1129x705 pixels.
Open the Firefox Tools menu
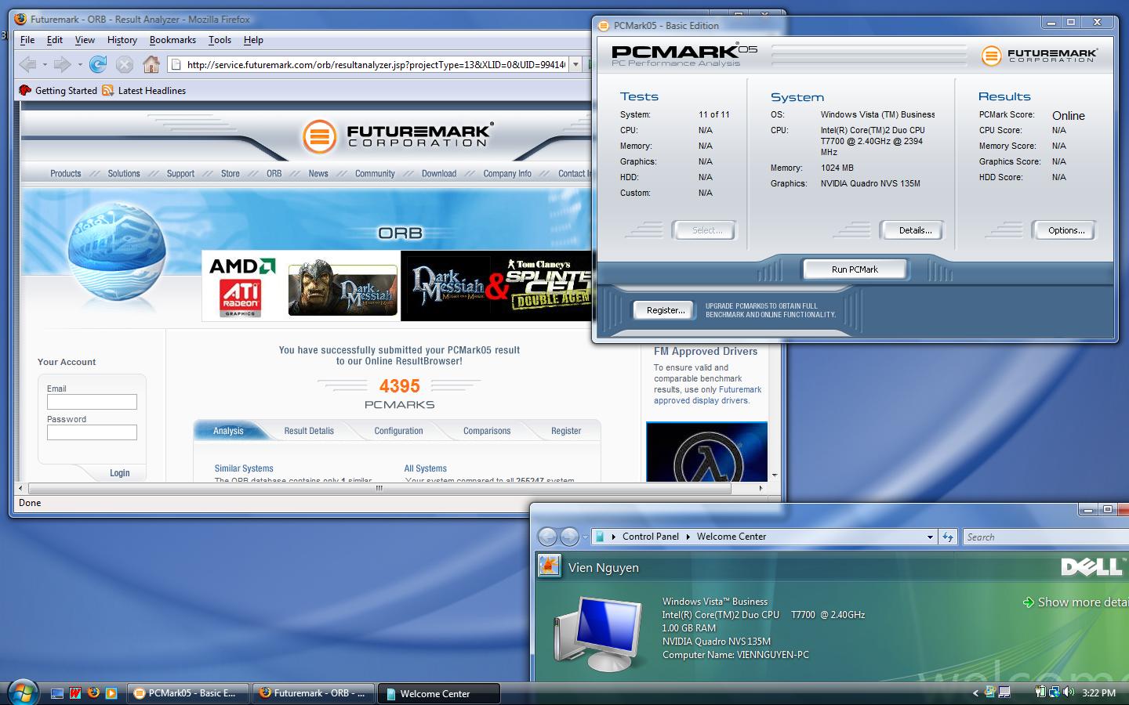220,40
